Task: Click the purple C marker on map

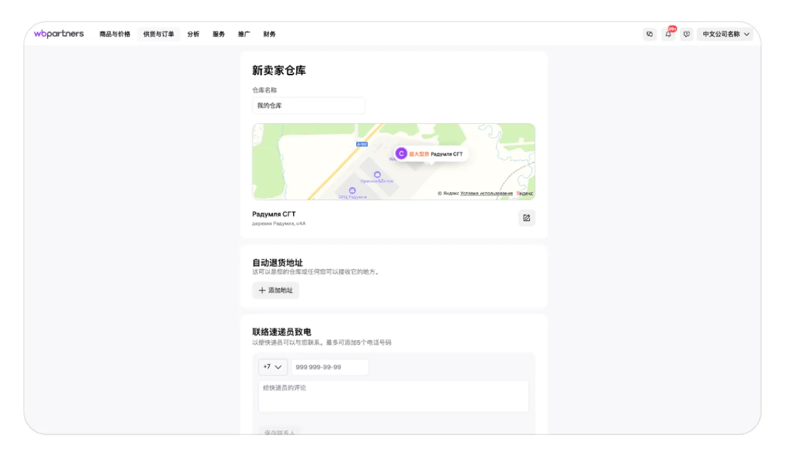Action: pos(401,153)
